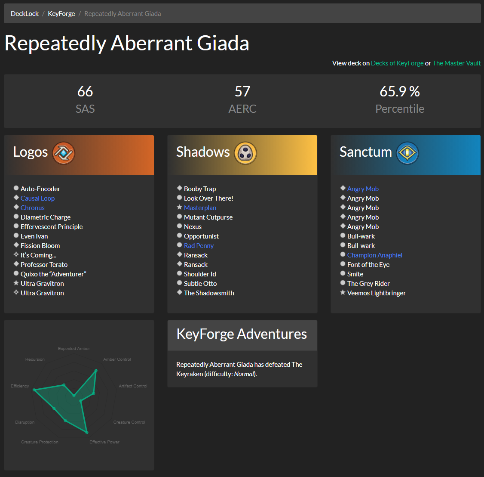Click the rarity circle beside Quixo the "Adventurer"
The height and width of the screenshot is (477, 484).
16,273
